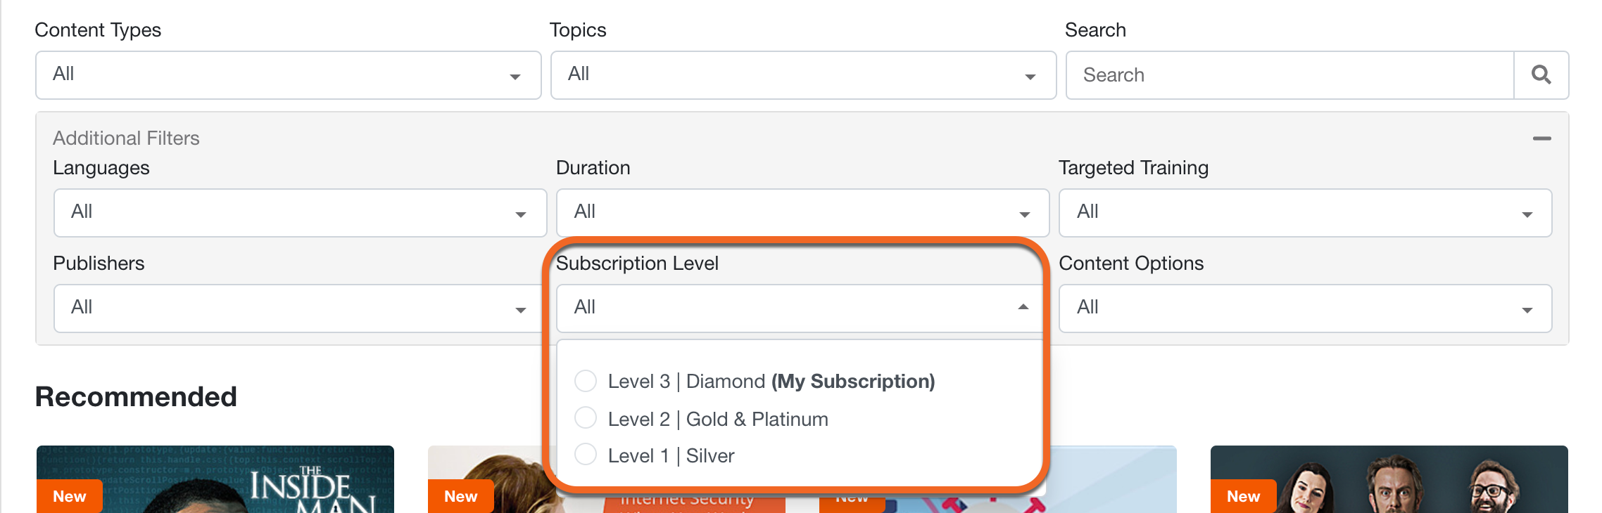Open the thumbnail showing three people
The width and height of the screenshot is (1602, 513).
pos(1389,479)
